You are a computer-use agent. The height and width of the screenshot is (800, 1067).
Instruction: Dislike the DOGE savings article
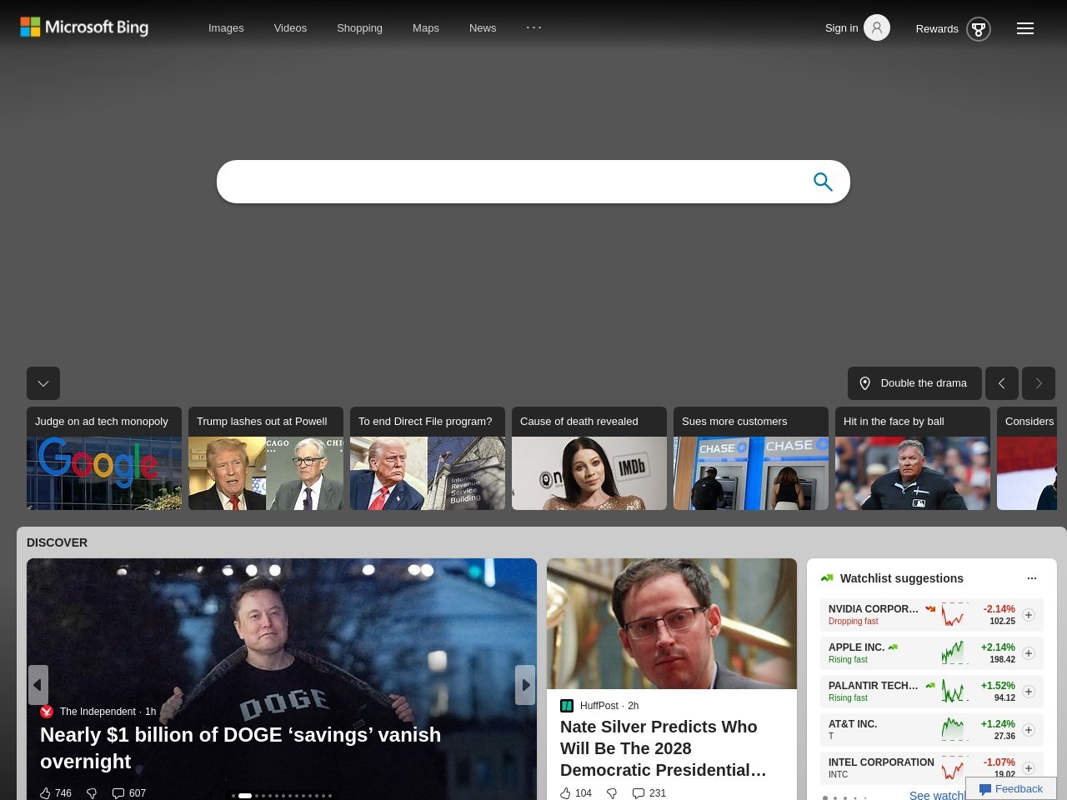(92, 793)
